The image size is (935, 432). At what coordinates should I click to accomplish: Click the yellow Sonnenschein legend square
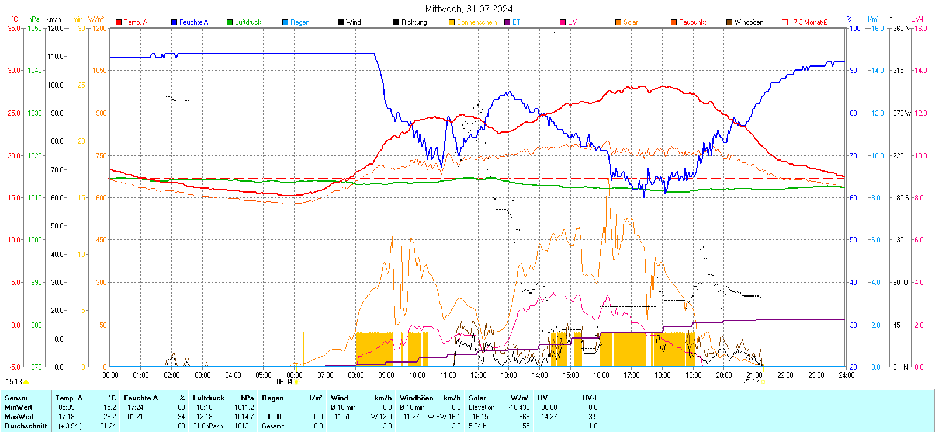[452, 22]
